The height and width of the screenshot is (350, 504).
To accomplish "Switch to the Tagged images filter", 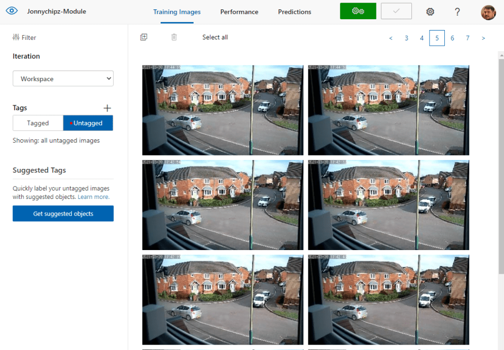I will coord(38,123).
